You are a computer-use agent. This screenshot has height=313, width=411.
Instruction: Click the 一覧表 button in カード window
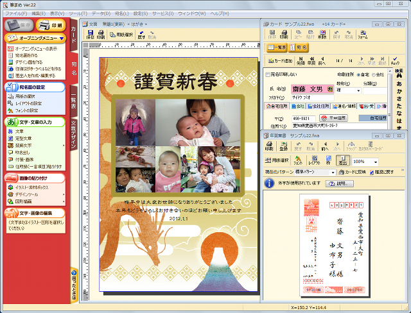pos(277,47)
